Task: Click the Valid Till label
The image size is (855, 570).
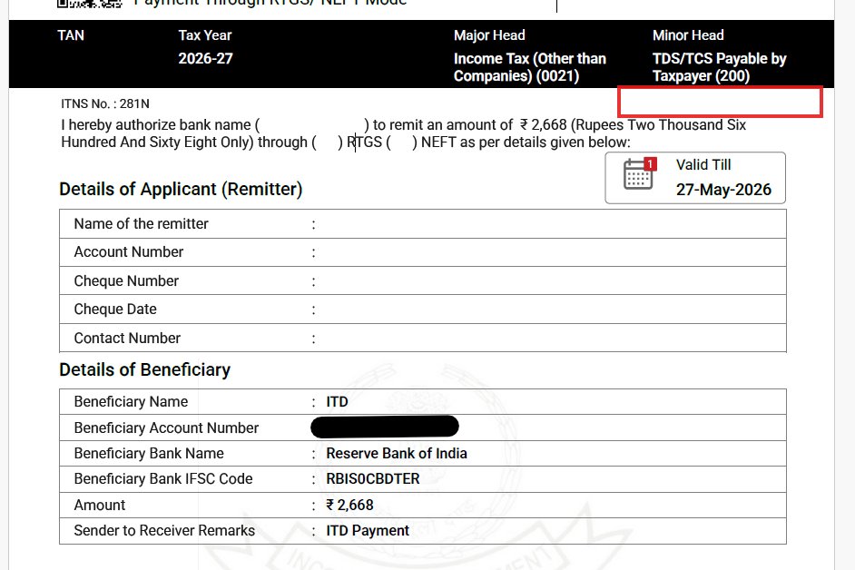Action: tap(703, 164)
